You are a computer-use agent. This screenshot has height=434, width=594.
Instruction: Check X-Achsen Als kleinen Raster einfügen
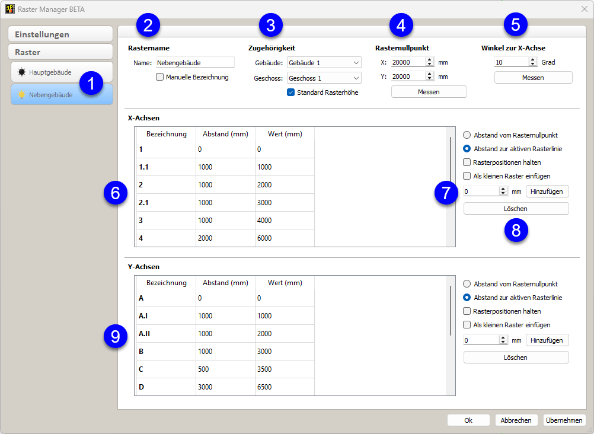pyautogui.click(x=467, y=176)
